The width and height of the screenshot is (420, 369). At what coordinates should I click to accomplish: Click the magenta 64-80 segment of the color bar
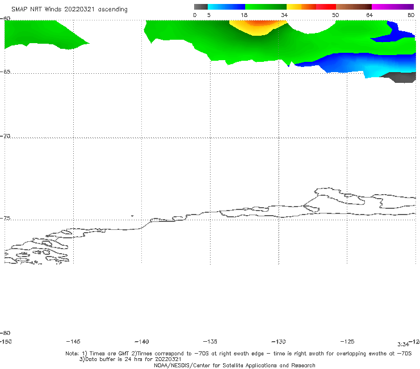pos(393,7)
